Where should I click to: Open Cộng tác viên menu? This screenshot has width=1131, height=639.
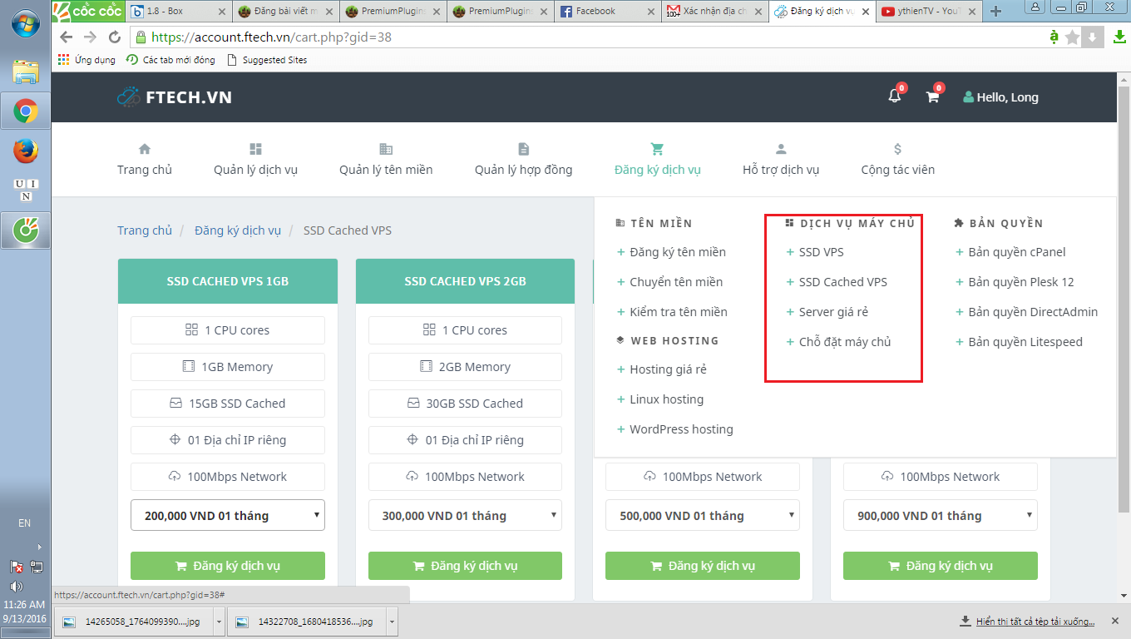point(897,160)
